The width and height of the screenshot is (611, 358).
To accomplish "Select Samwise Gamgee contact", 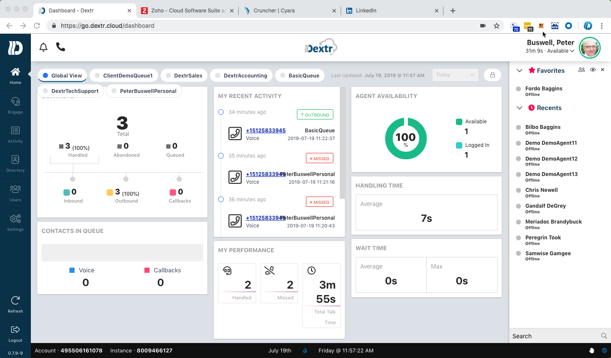I will pos(548,256).
